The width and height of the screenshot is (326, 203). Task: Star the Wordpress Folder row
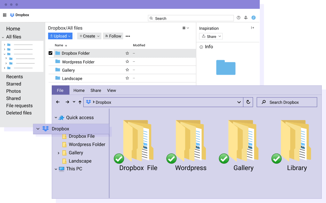(x=127, y=62)
